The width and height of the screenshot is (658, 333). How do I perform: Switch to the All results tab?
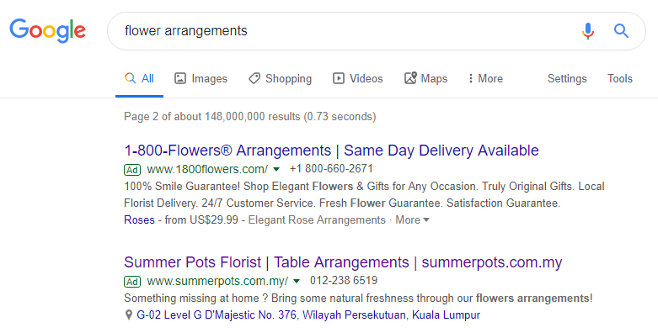139,79
